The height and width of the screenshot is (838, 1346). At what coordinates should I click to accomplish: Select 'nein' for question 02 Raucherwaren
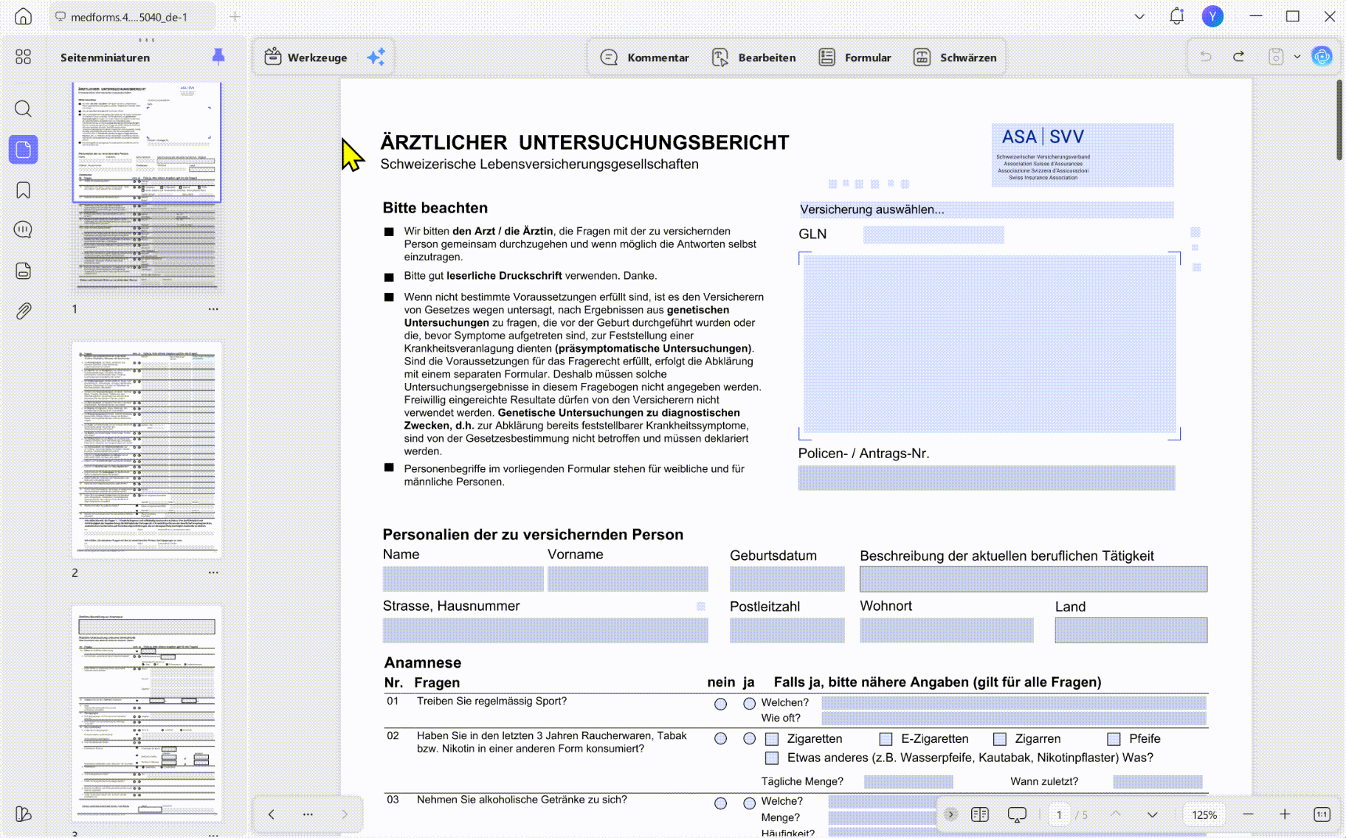[x=720, y=738]
